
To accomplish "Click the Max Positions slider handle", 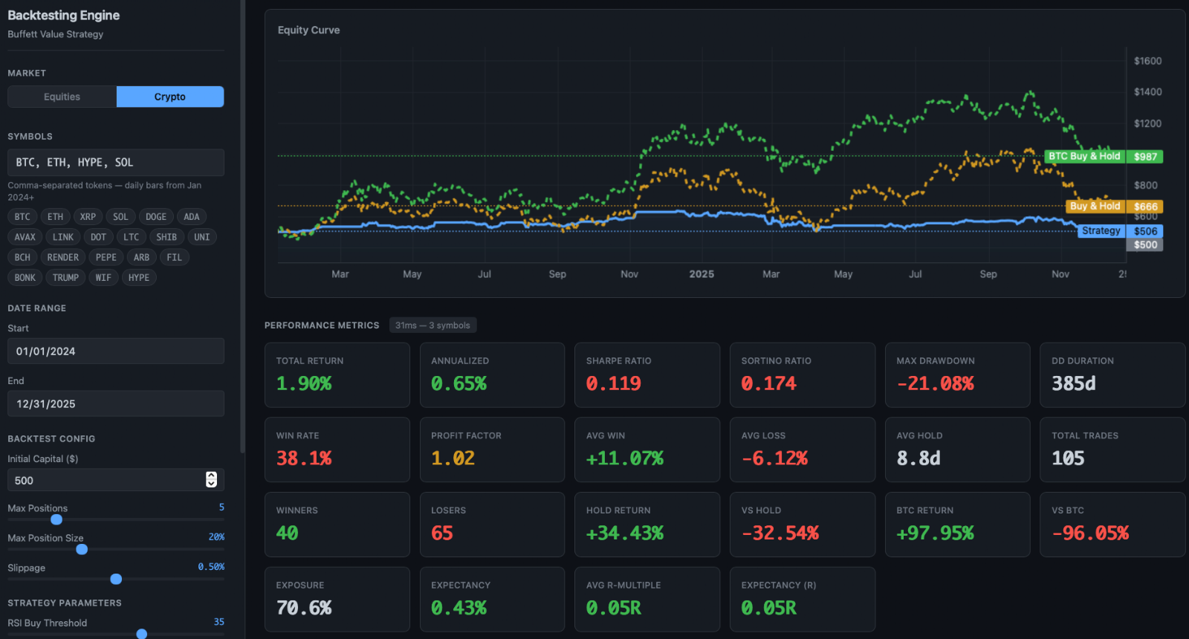I will coord(56,519).
